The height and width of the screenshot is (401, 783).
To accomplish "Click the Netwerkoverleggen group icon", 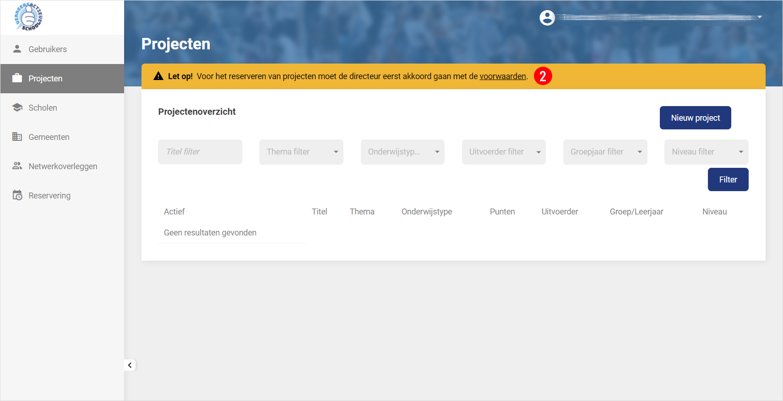I will 17,166.
